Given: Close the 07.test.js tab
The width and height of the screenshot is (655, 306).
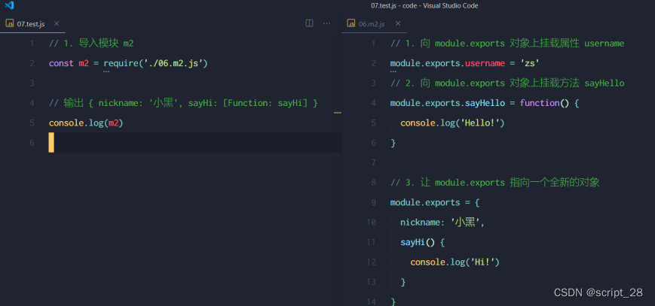Looking at the screenshot, I should (x=57, y=23).
